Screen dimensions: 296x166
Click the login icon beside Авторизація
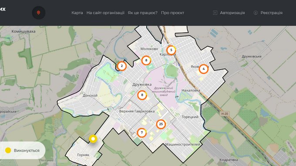215,13
